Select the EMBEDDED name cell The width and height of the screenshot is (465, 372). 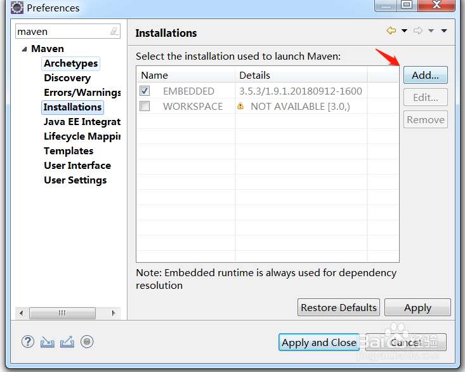(188, 91)
